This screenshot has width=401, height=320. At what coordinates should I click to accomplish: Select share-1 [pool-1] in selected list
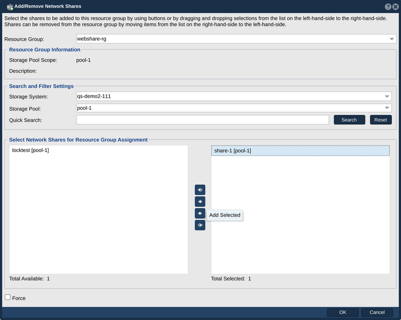300,151
